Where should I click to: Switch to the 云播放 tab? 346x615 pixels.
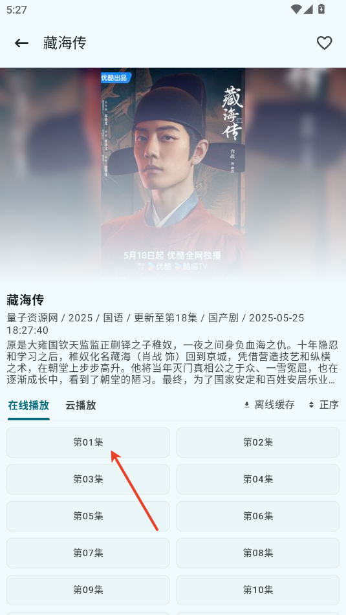pos(81,405)
